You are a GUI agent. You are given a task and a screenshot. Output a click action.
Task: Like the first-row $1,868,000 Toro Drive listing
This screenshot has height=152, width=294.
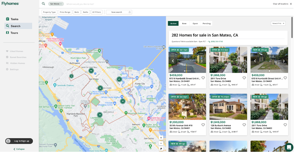(x=244, y=78)
